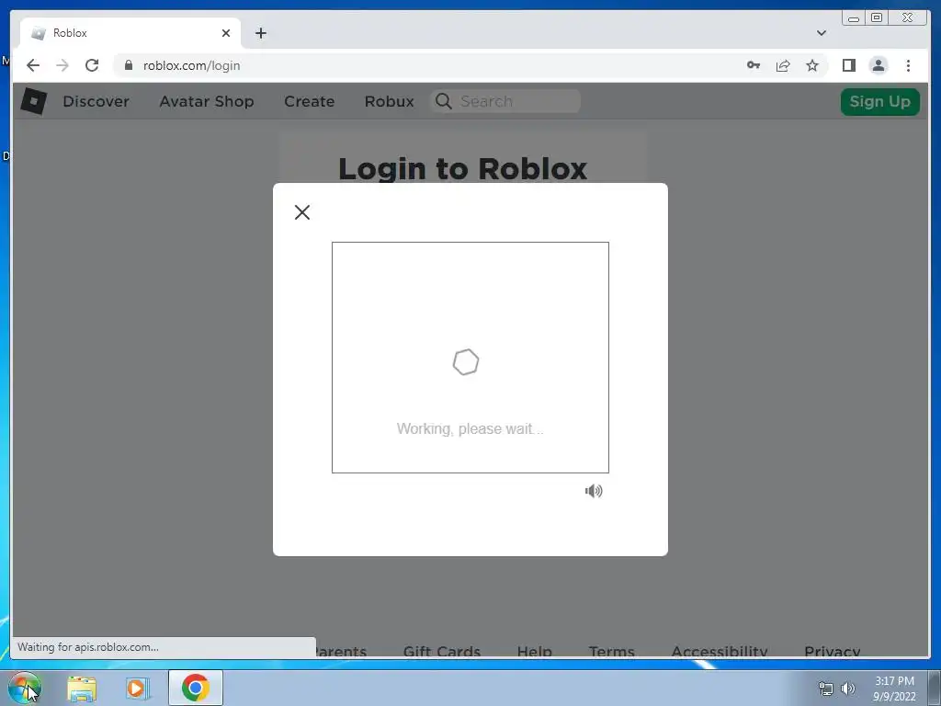
Task: View site info via the padlock icon
Action: [128, 65]
